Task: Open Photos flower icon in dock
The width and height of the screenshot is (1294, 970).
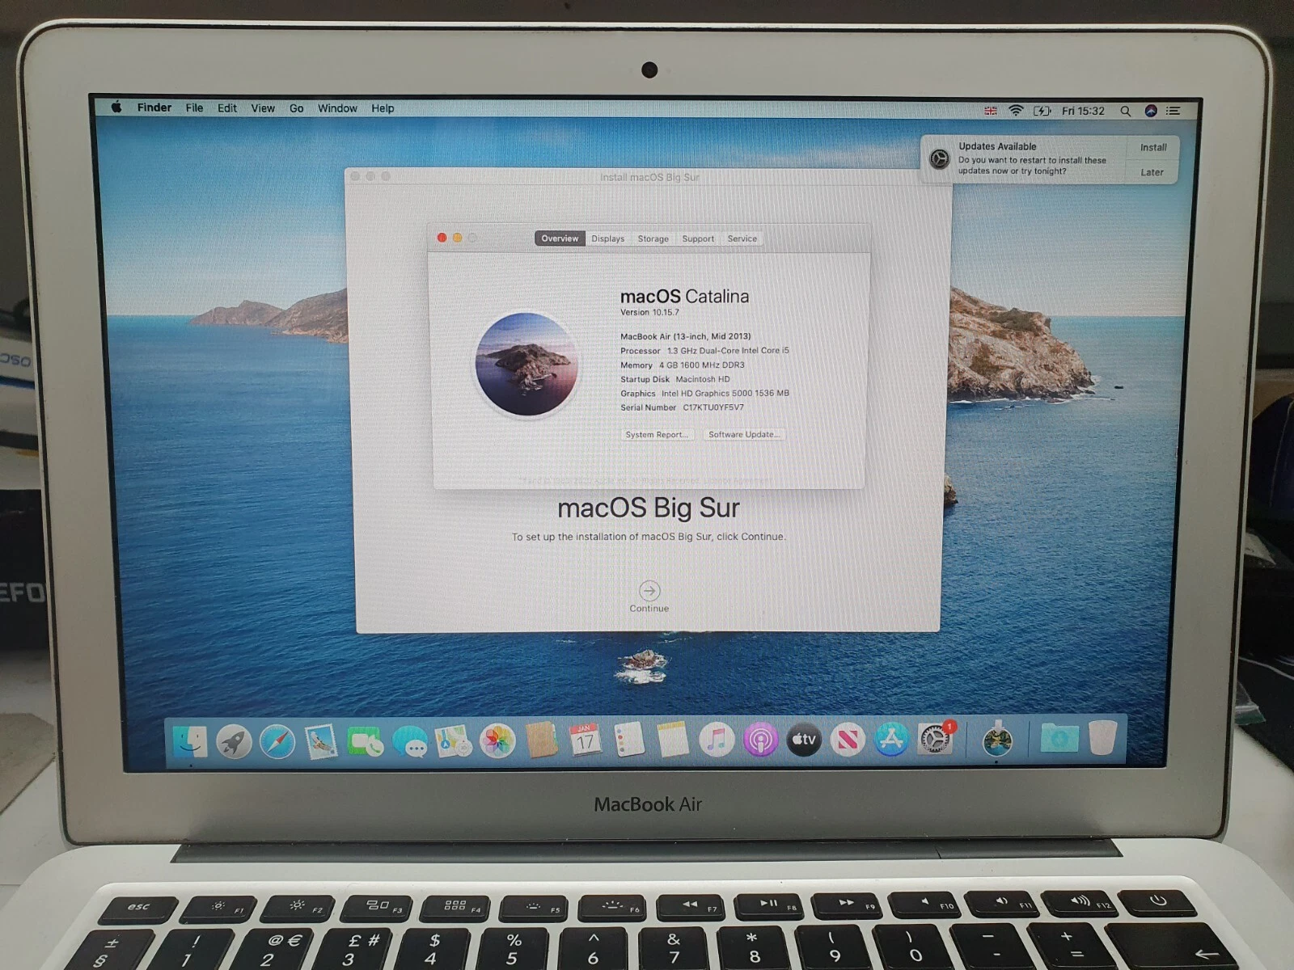Action: 498,741
